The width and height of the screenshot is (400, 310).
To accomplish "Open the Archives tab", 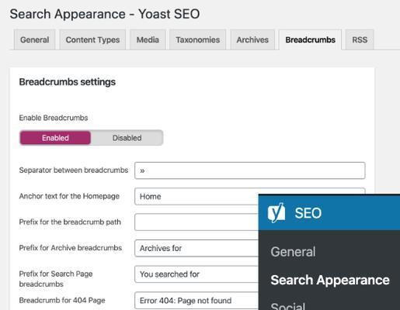I will tap(252, 40).
